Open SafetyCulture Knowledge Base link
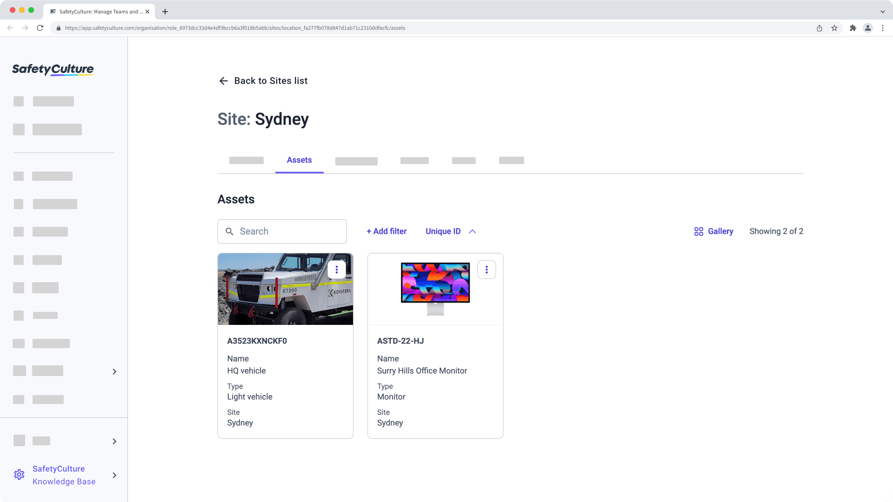 pyautogui.click(x=64, y=475)
